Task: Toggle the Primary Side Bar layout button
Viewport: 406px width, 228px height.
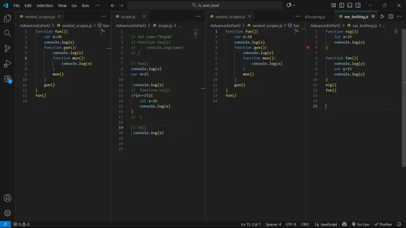Action: point(342,5)
